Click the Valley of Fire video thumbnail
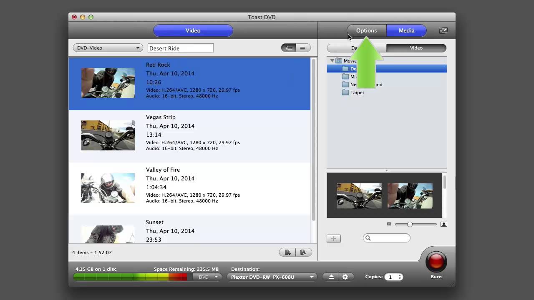The height and width of the screenshot is (300, 534). [x=108, y=188]
